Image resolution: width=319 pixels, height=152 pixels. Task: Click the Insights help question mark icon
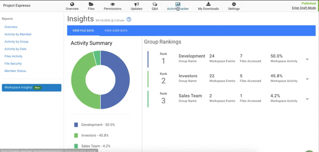point(129,19)
